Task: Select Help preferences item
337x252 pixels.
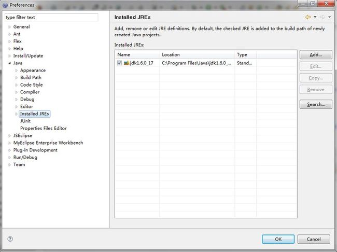Action: coord(18,48)
